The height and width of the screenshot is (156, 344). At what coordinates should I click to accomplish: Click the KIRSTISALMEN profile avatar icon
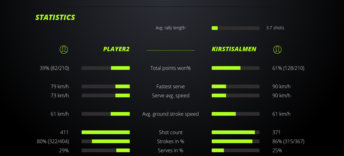[x=277, y=49]
